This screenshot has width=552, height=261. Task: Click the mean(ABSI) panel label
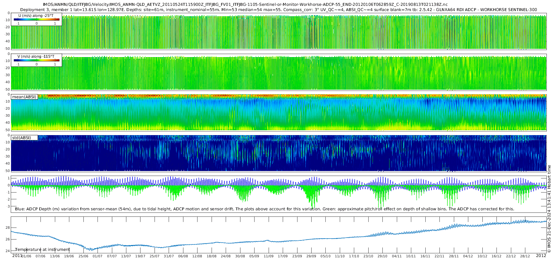24,97
